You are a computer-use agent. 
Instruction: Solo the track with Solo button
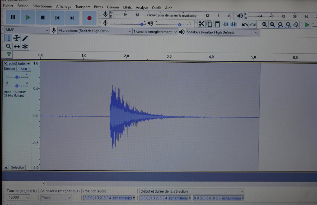tap(24, 69)
